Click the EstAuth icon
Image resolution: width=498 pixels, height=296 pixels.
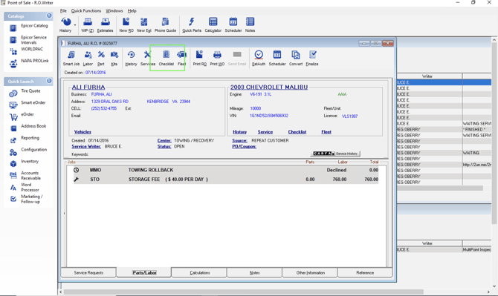259,59
